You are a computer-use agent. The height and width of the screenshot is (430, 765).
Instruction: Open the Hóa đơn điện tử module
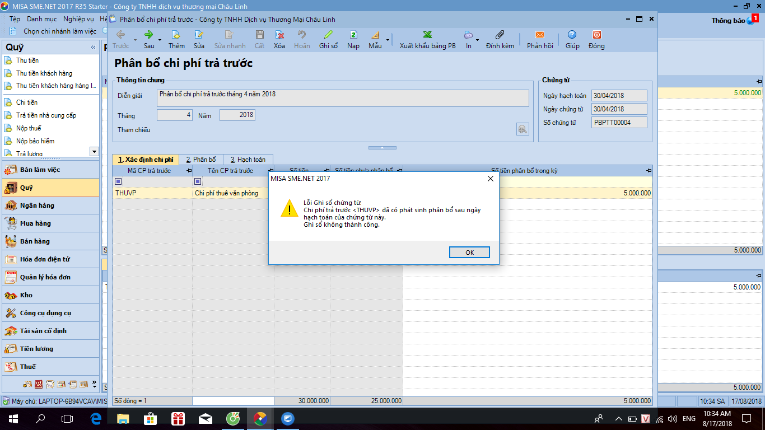click(50, 259)
